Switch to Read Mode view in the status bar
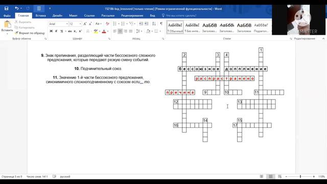The height and width of the screenshot is (184, 327). [x=261, y=176]
